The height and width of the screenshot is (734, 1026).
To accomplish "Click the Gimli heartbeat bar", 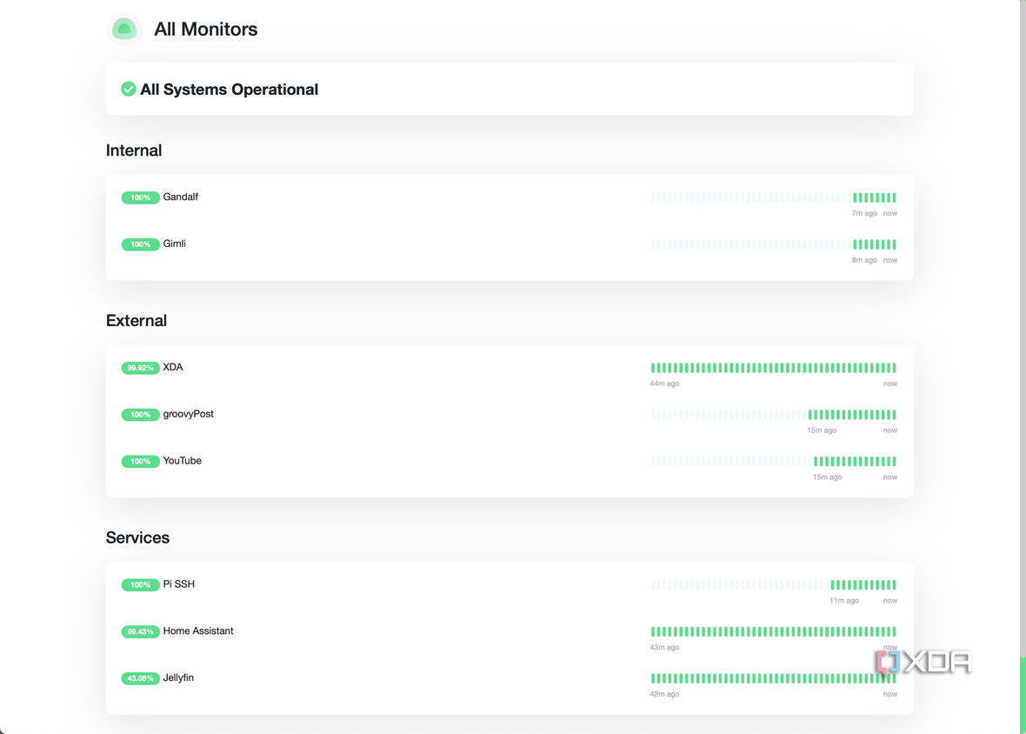I will [774, 244].
